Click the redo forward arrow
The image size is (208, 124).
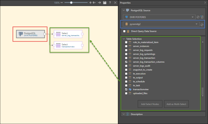(x=99, y=3)
